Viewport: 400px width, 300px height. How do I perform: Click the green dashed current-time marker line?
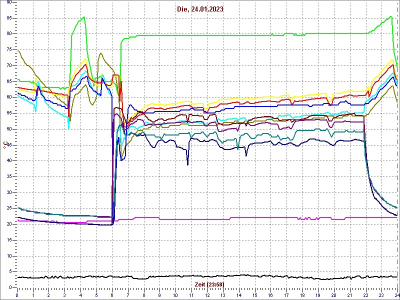pos(397,150)
